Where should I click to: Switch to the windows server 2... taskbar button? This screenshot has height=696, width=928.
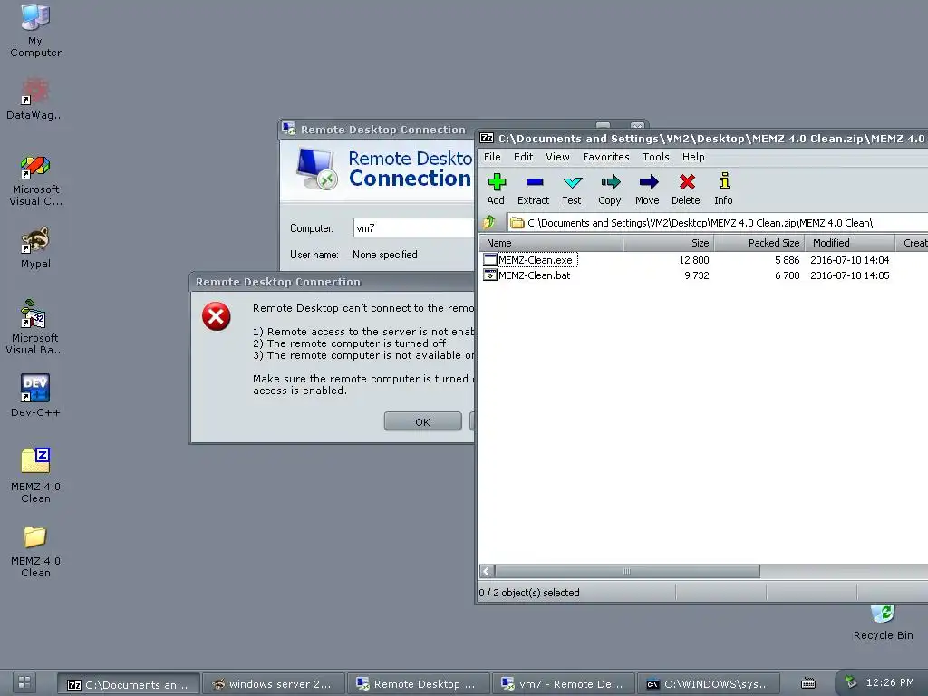[273, 684]
